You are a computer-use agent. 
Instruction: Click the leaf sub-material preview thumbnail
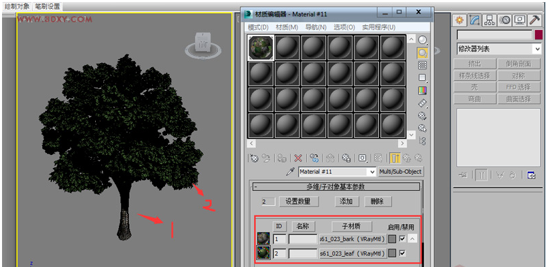coord(263,253)
